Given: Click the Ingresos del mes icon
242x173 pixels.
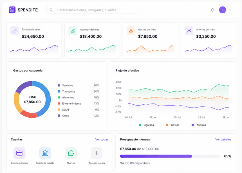Looking at the screenshot, I should (x=73, y=31).
